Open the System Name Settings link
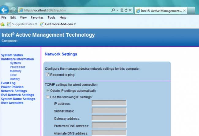Screen dimensions: 199x136 [18, 99]
